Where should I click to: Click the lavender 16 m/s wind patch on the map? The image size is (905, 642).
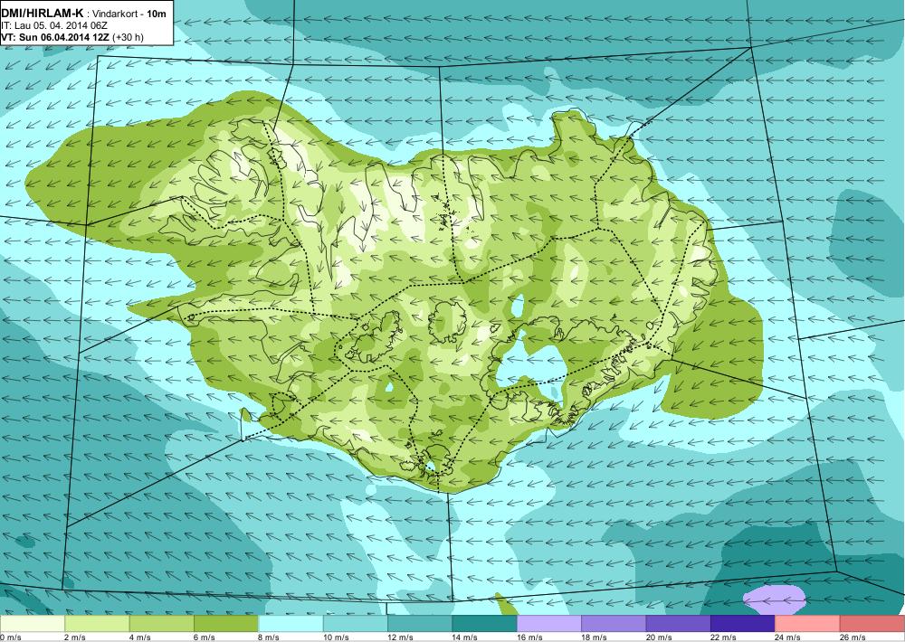[774, 600]
